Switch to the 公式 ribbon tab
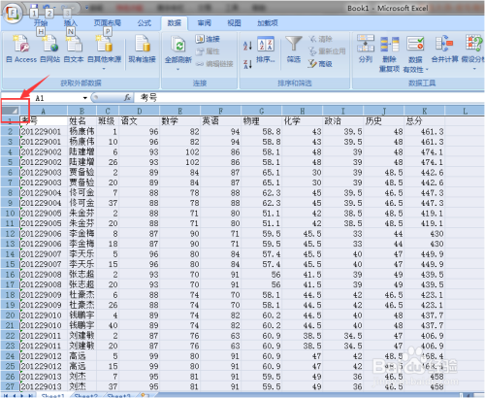Image resolution: width=485 pixels, height=398 pixels. click(145, 23)
